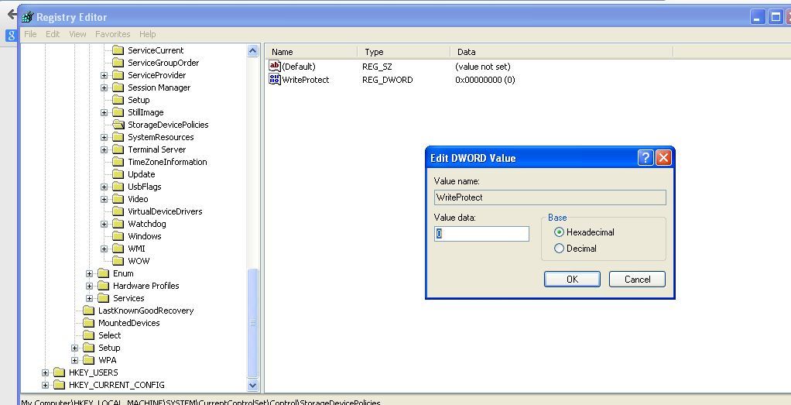The width and height of the screenshot is (791, 405).
Task: Cancel the Edit DWORD Value dialog
Action: 637,280
